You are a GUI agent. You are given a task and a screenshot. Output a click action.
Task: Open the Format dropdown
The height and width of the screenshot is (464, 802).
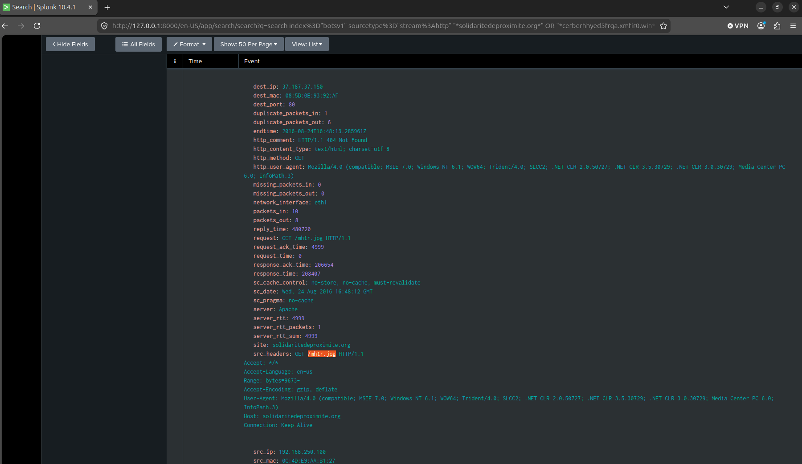click(x=189, y=44)
